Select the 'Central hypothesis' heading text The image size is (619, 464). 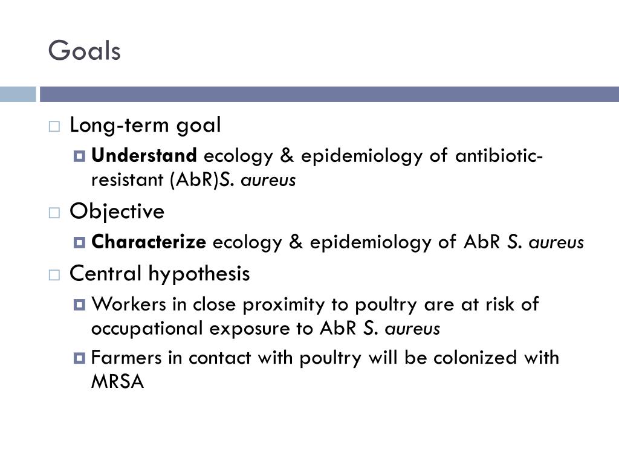[160, 274]
